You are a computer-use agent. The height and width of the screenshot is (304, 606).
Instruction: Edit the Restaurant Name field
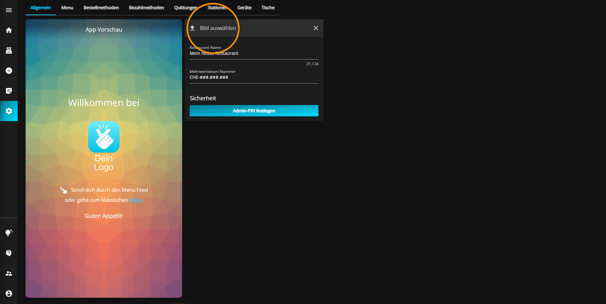pyautogui.click(x=254, y=53)
